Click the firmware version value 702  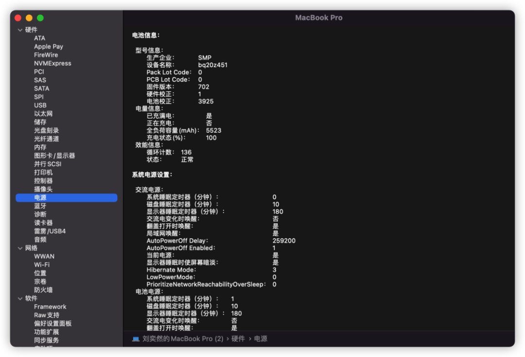204,87
